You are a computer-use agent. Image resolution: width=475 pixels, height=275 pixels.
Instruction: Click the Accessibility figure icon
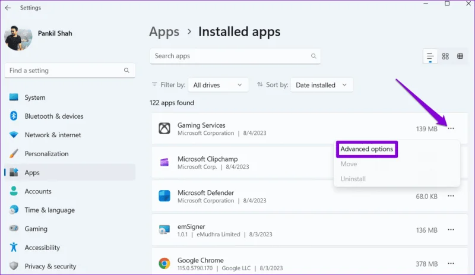click(14, 248)
